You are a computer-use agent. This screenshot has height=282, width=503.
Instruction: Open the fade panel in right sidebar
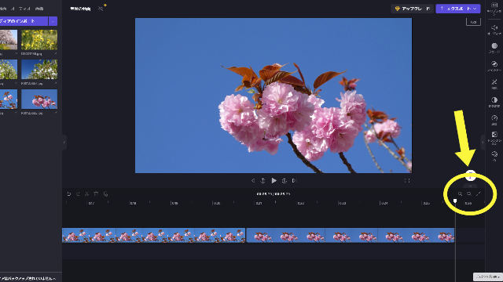tap(494, 48)
